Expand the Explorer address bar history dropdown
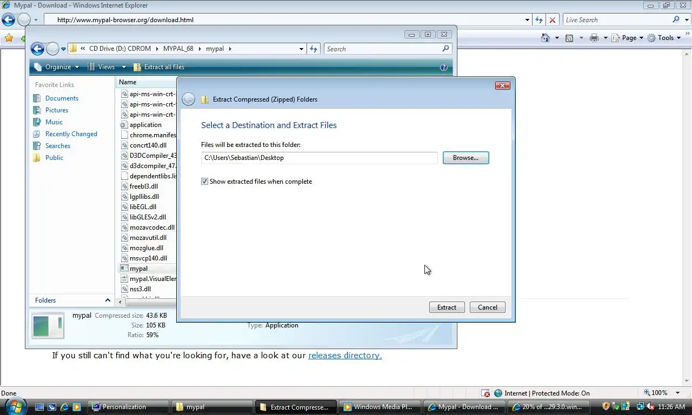Image resolution: width=692 pixels, height=415 pixels. [x=301, y=49]
